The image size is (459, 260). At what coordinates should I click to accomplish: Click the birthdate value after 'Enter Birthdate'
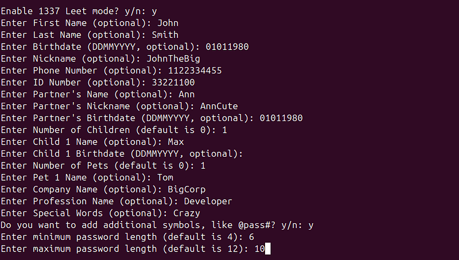coord(227,47)
